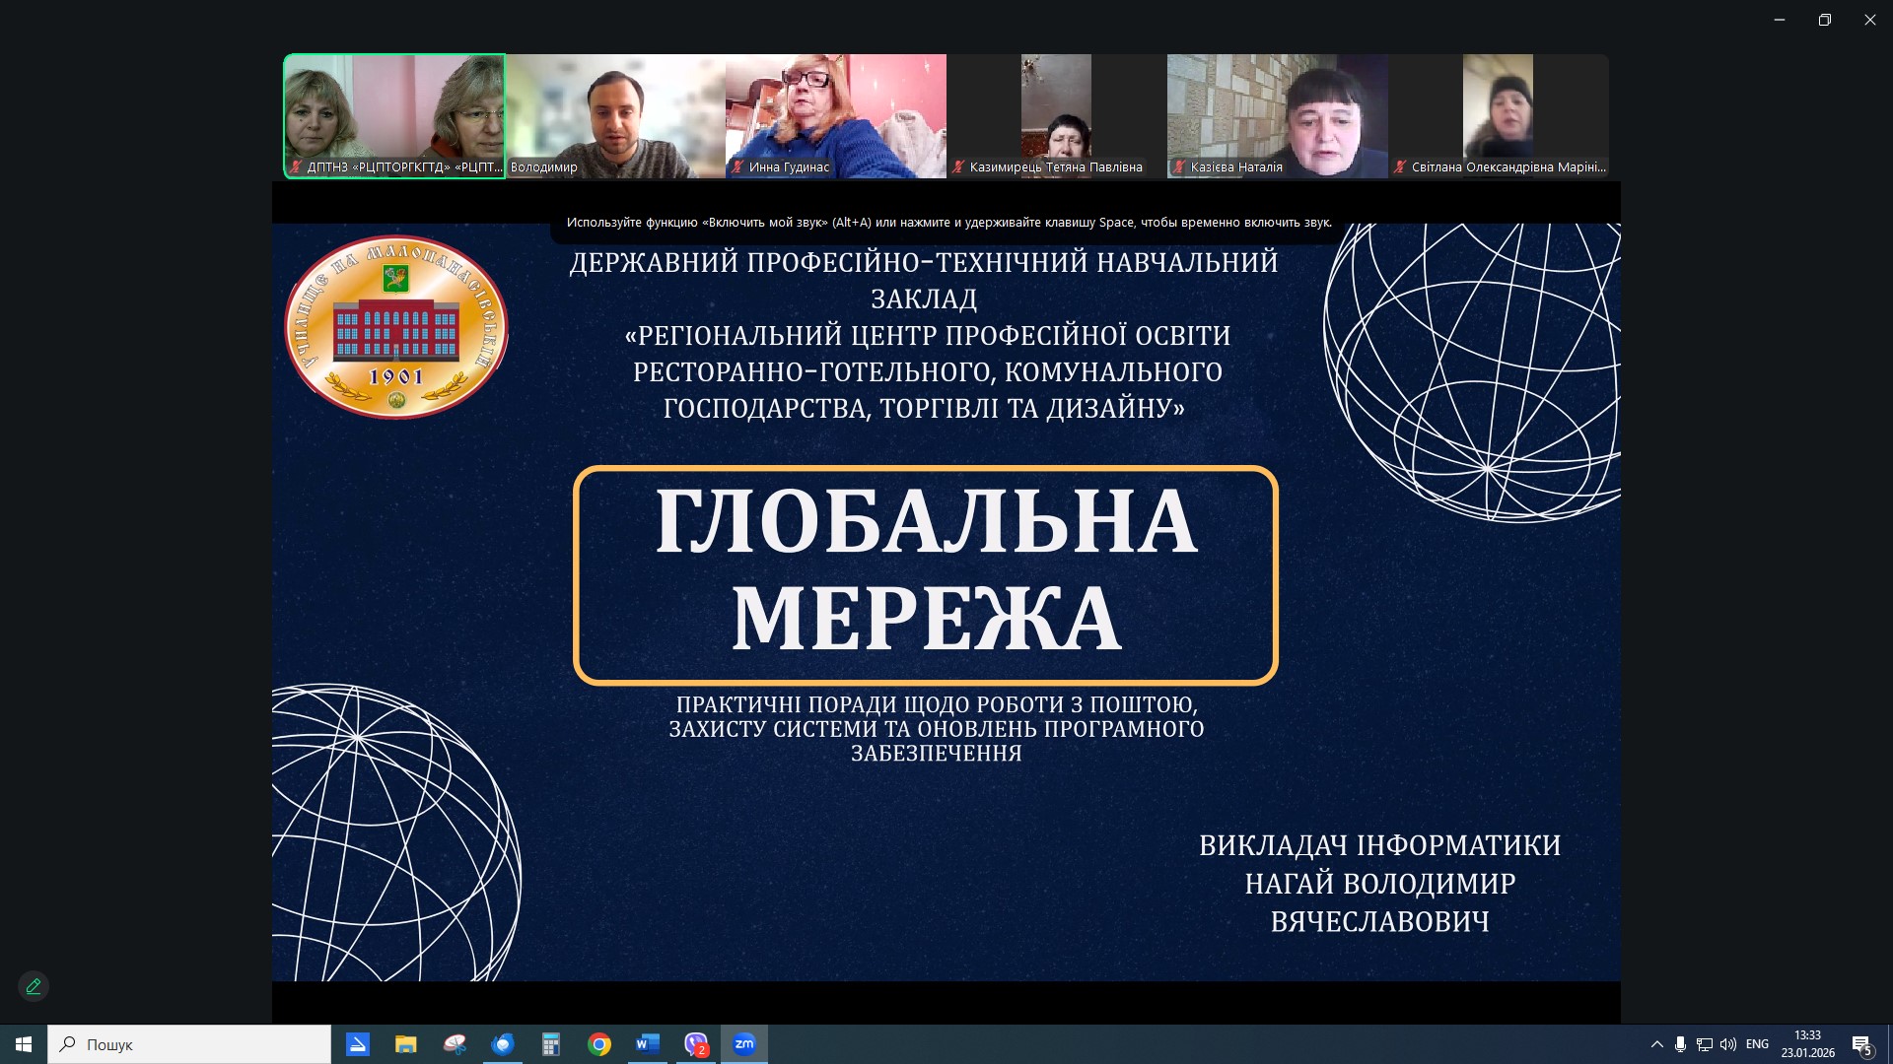Open the Zoom taskbar icon
The image size is (1893, 1064).
tap(744, 1044)
